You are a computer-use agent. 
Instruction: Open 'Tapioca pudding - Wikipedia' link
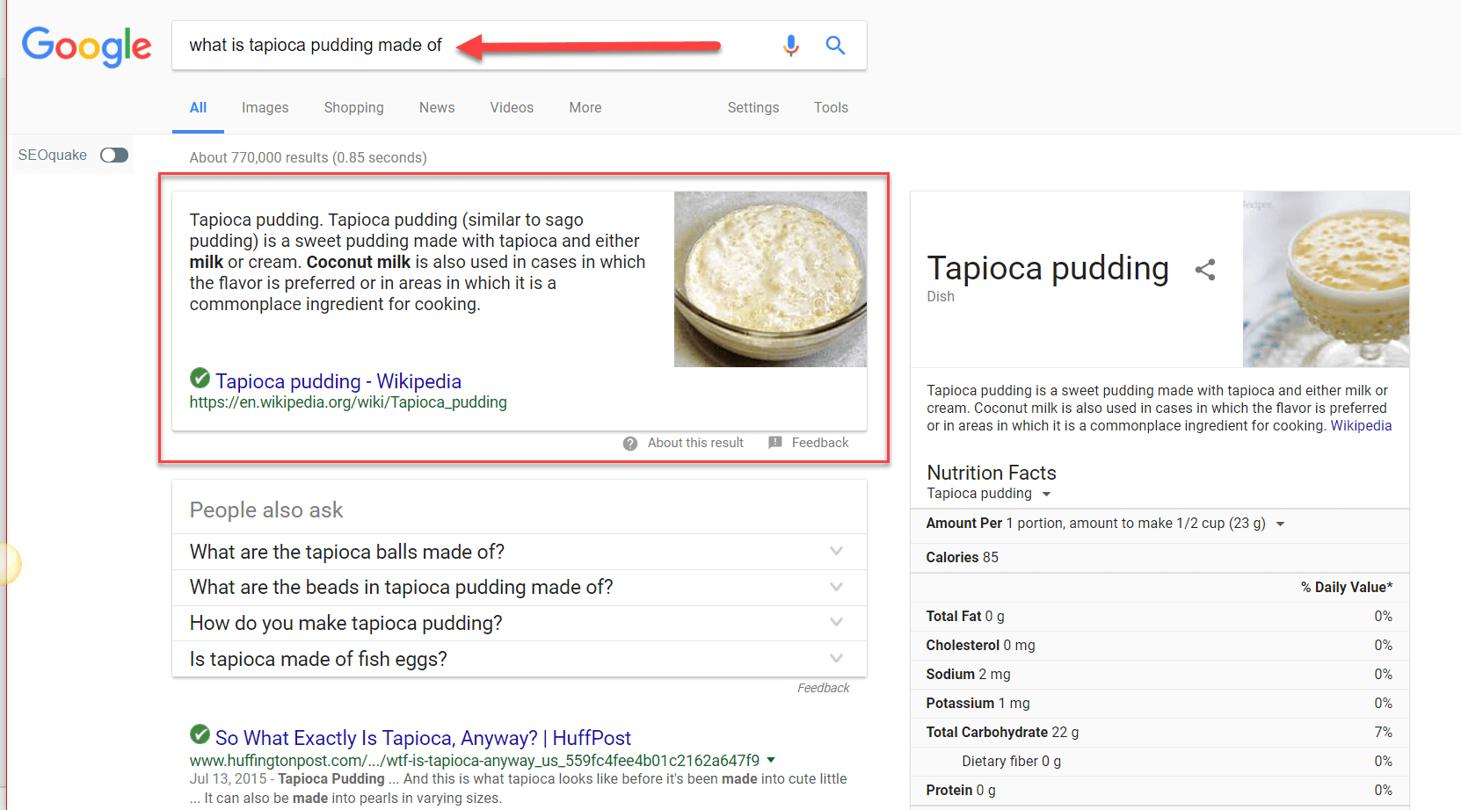pos(338,381)
